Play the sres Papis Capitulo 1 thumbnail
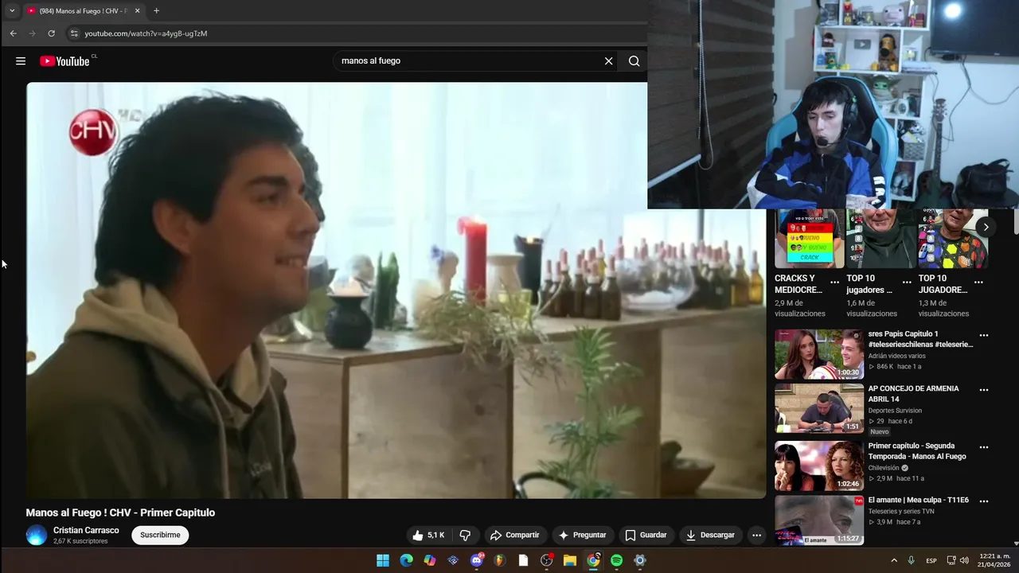This screenshot has height=573, width=1019. (819, 354)
